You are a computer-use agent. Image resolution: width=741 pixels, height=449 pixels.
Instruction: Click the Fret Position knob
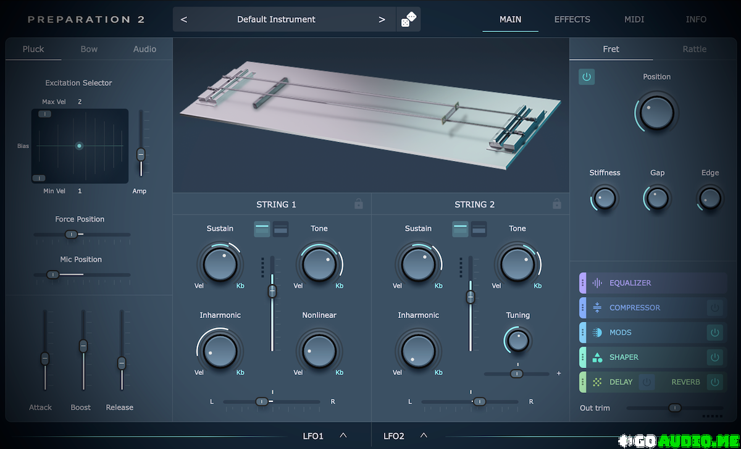[x=656, y=112]
